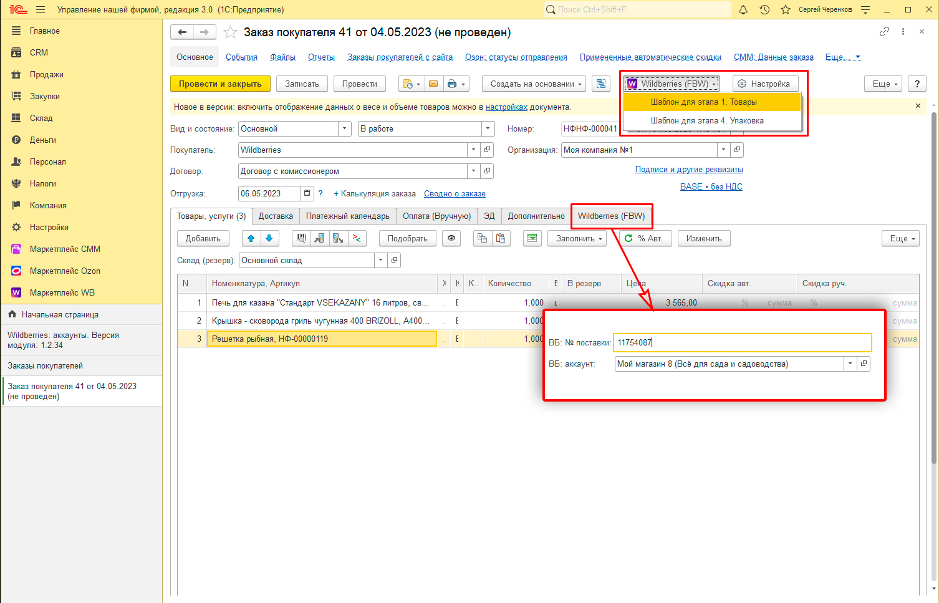This screenshot has width=939, height=603.
Task: Move selected row up with blue arrow
Action: click(x=251, y=238)
